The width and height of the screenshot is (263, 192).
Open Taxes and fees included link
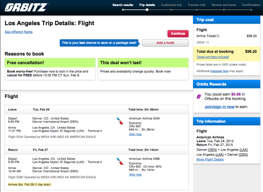tap(213, 57)
